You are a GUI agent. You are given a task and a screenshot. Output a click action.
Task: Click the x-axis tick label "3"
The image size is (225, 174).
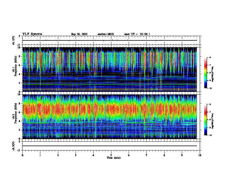[x=76, y=155]
